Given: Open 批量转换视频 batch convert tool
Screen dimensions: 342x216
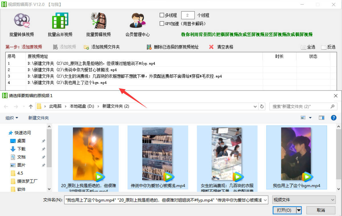Looking at the screenshot, I should [x=22, y=21].
